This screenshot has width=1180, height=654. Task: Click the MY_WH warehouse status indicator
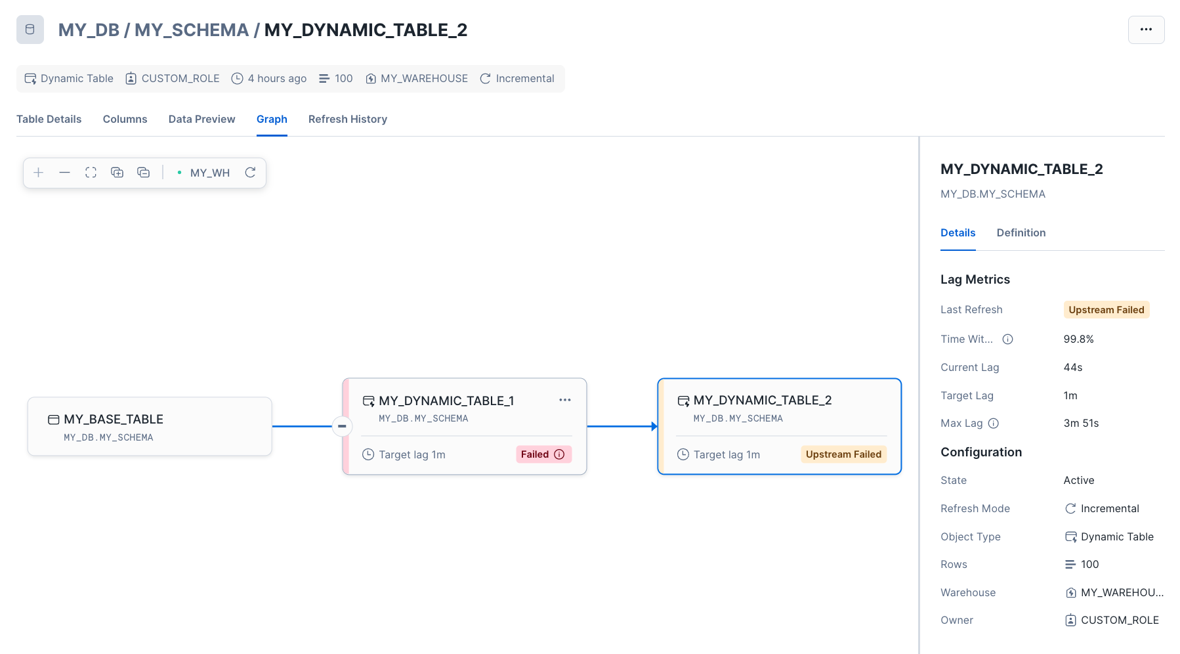[209, 172]
